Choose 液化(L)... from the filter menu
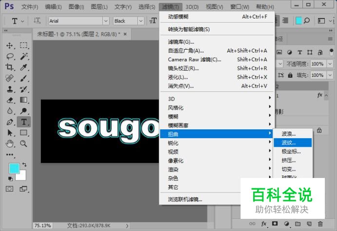Screen dimensions: 337x231 [x=217, y=77]
